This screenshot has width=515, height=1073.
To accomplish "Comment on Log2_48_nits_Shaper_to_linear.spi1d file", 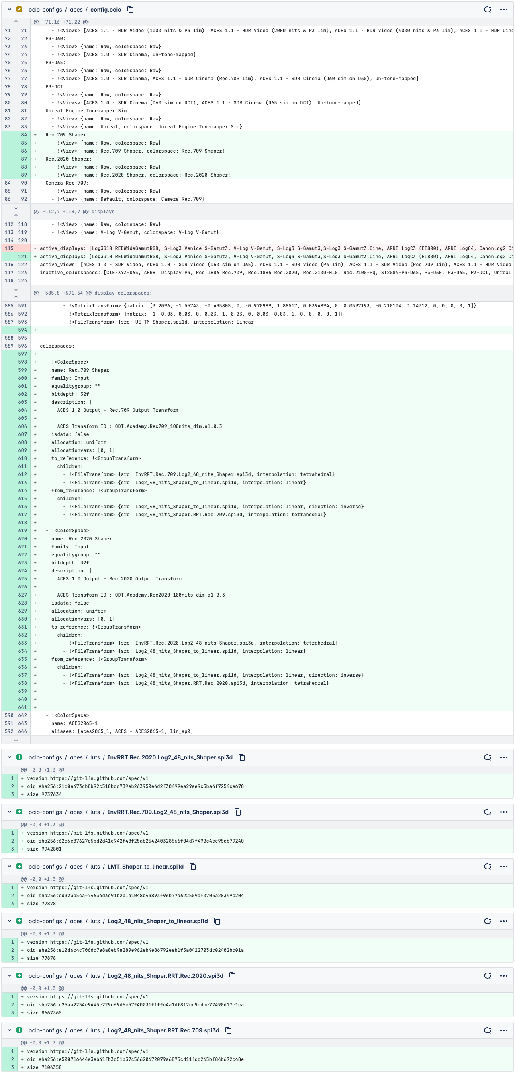I will pyautogui.click(x=487, y=921).
